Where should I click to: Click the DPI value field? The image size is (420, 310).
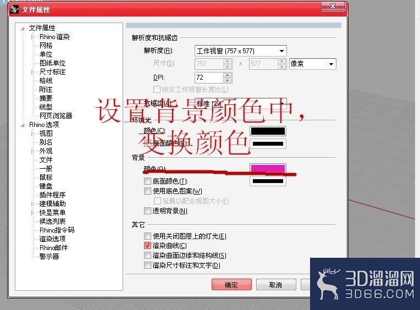209,77
